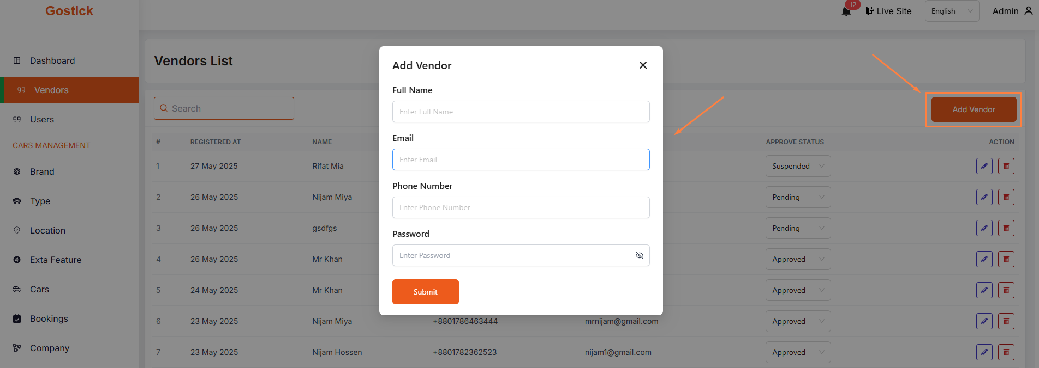Viewport: 1039px width, 368px height.
Task: Click the Live Site icon link
Action: (870, 11)
